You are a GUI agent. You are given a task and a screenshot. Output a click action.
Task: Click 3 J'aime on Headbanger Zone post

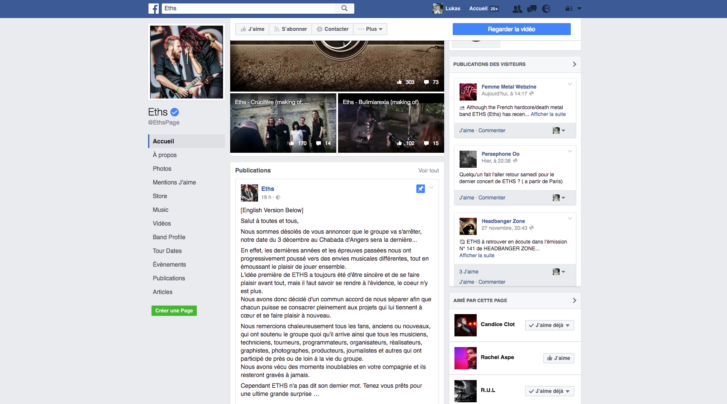pos(469,272)
